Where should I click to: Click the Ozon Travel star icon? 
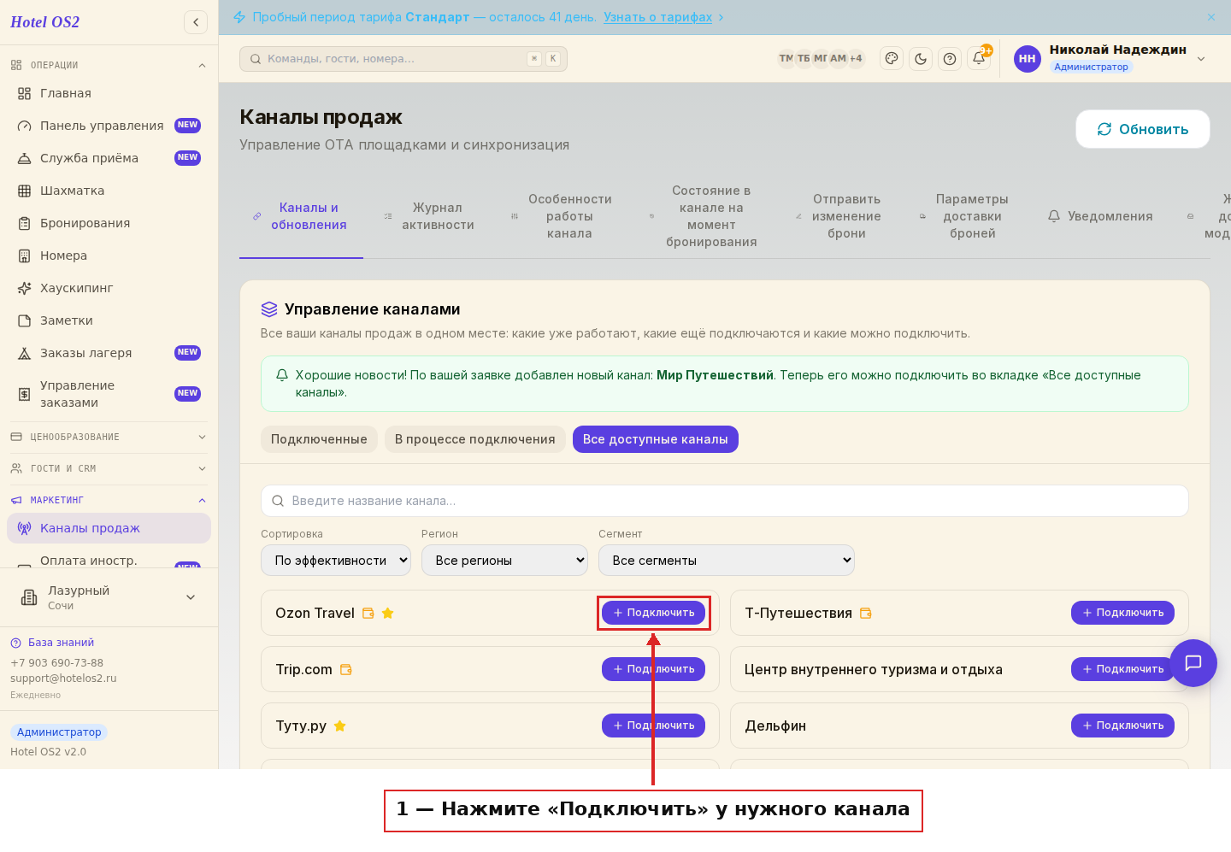point(388,613)
